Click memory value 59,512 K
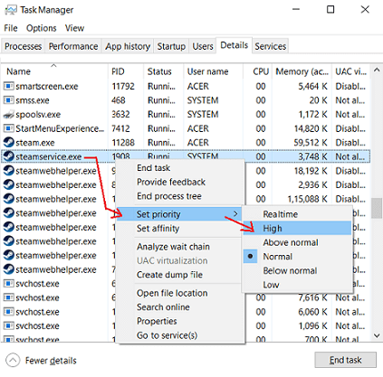Image resolution: width=383 pixels, height=377 pixels. tap(311, 143)
